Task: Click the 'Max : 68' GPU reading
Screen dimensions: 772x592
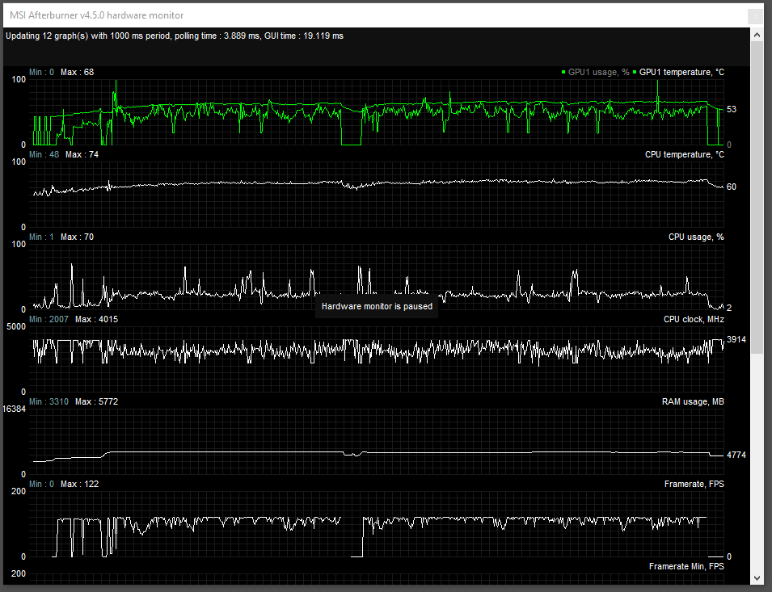Action: click(78, 72)
